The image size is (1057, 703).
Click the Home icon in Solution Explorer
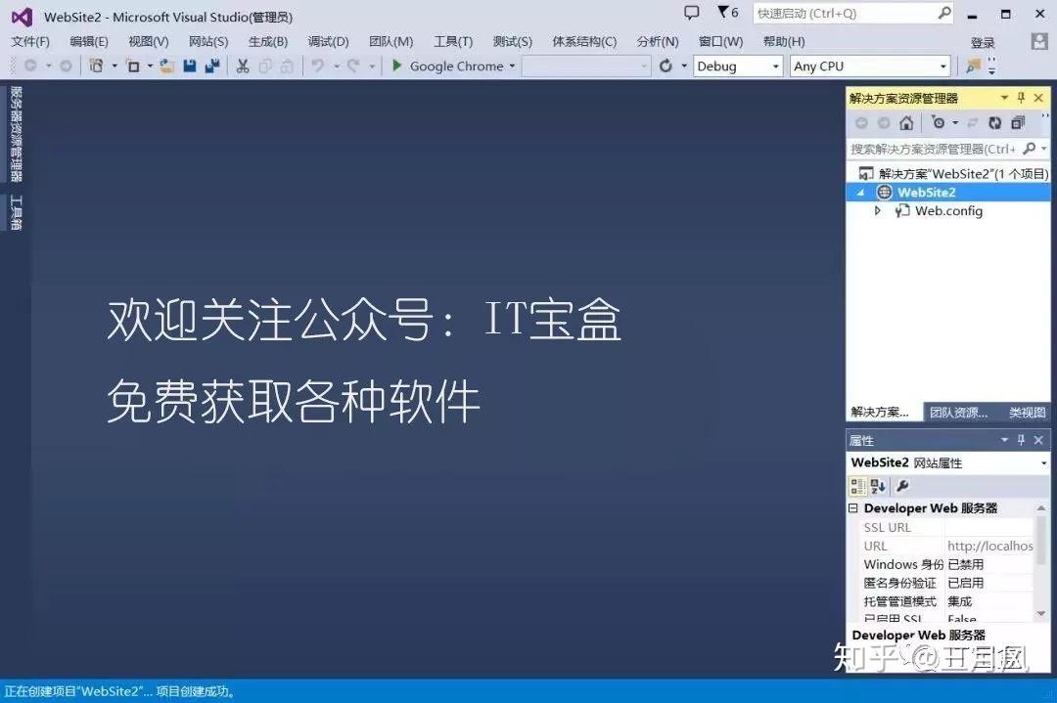907,123
